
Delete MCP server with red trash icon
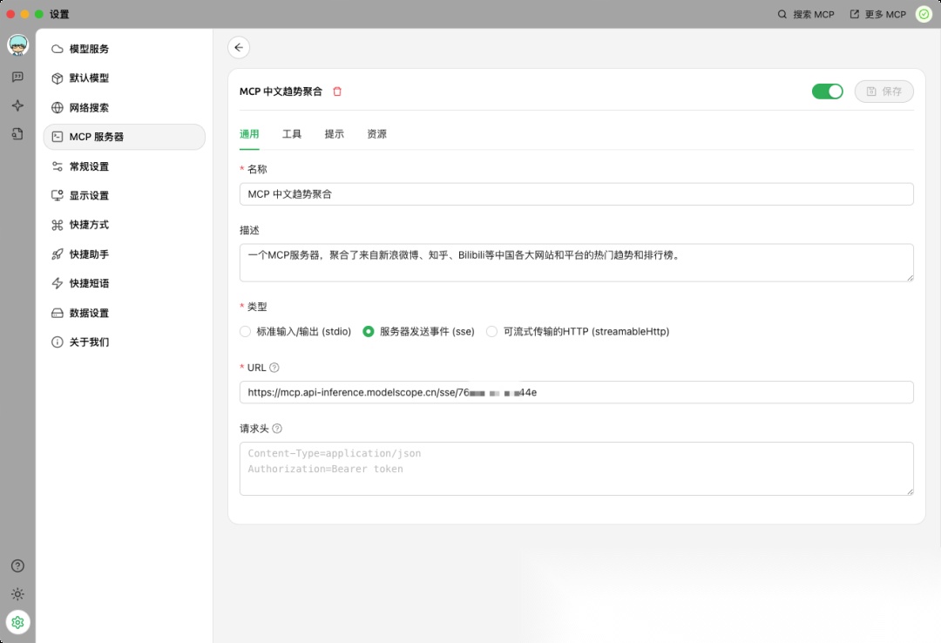337,91
